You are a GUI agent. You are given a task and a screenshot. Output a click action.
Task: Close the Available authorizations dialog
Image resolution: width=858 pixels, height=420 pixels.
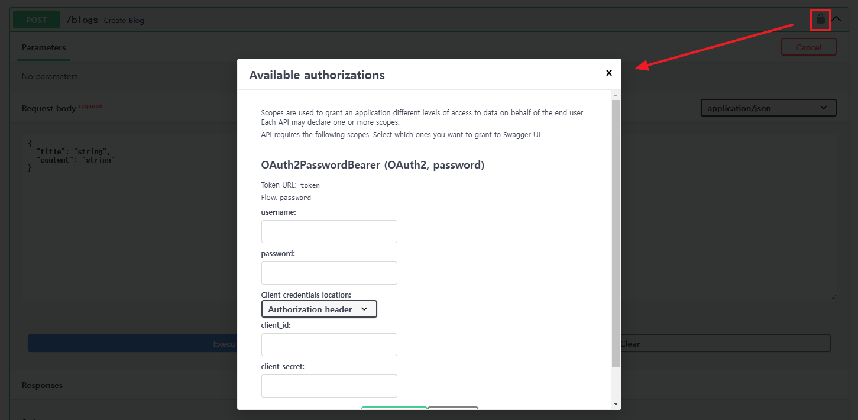pos(608,73)
